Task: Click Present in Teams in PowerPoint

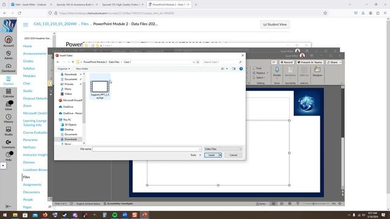Action: (310, 62)
